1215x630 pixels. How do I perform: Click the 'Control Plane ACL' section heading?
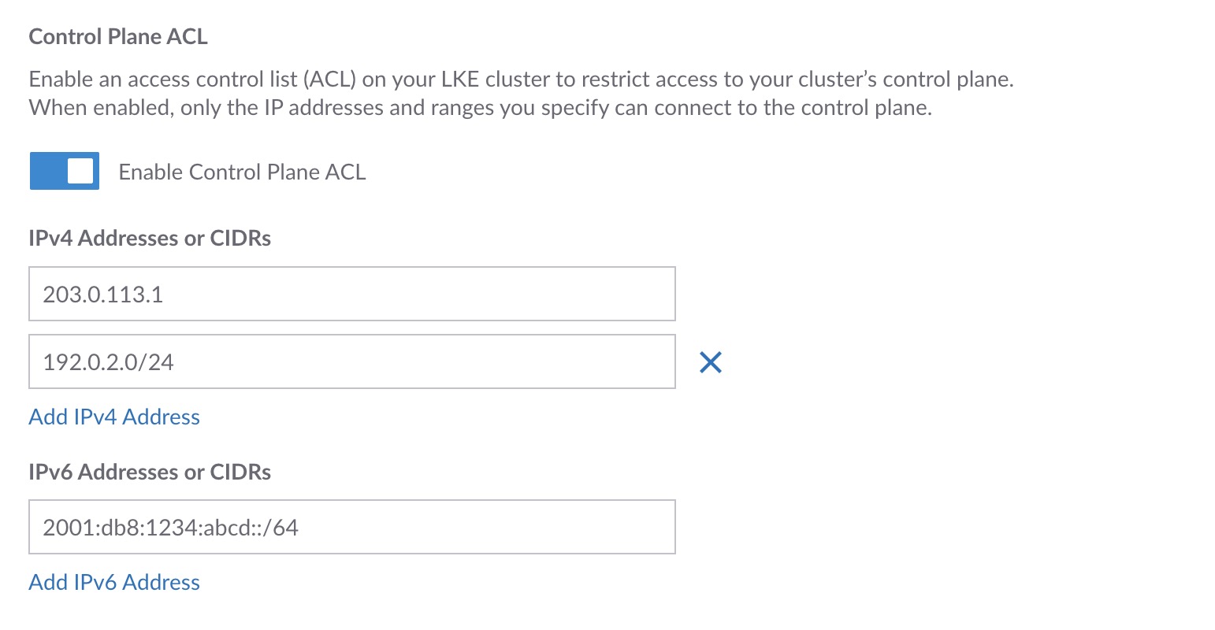(x=118, y=37)
